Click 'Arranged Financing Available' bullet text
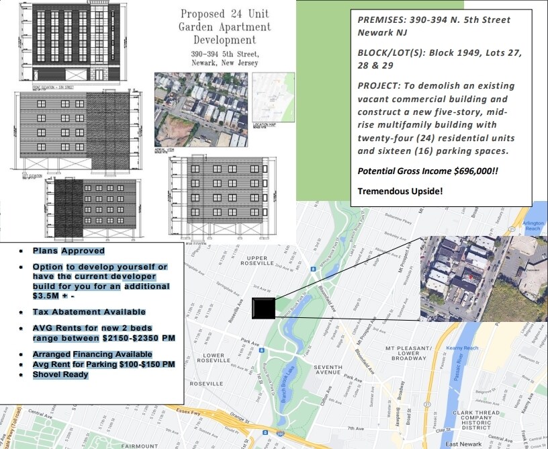This screenshot has width=548, height=449. 92,354
